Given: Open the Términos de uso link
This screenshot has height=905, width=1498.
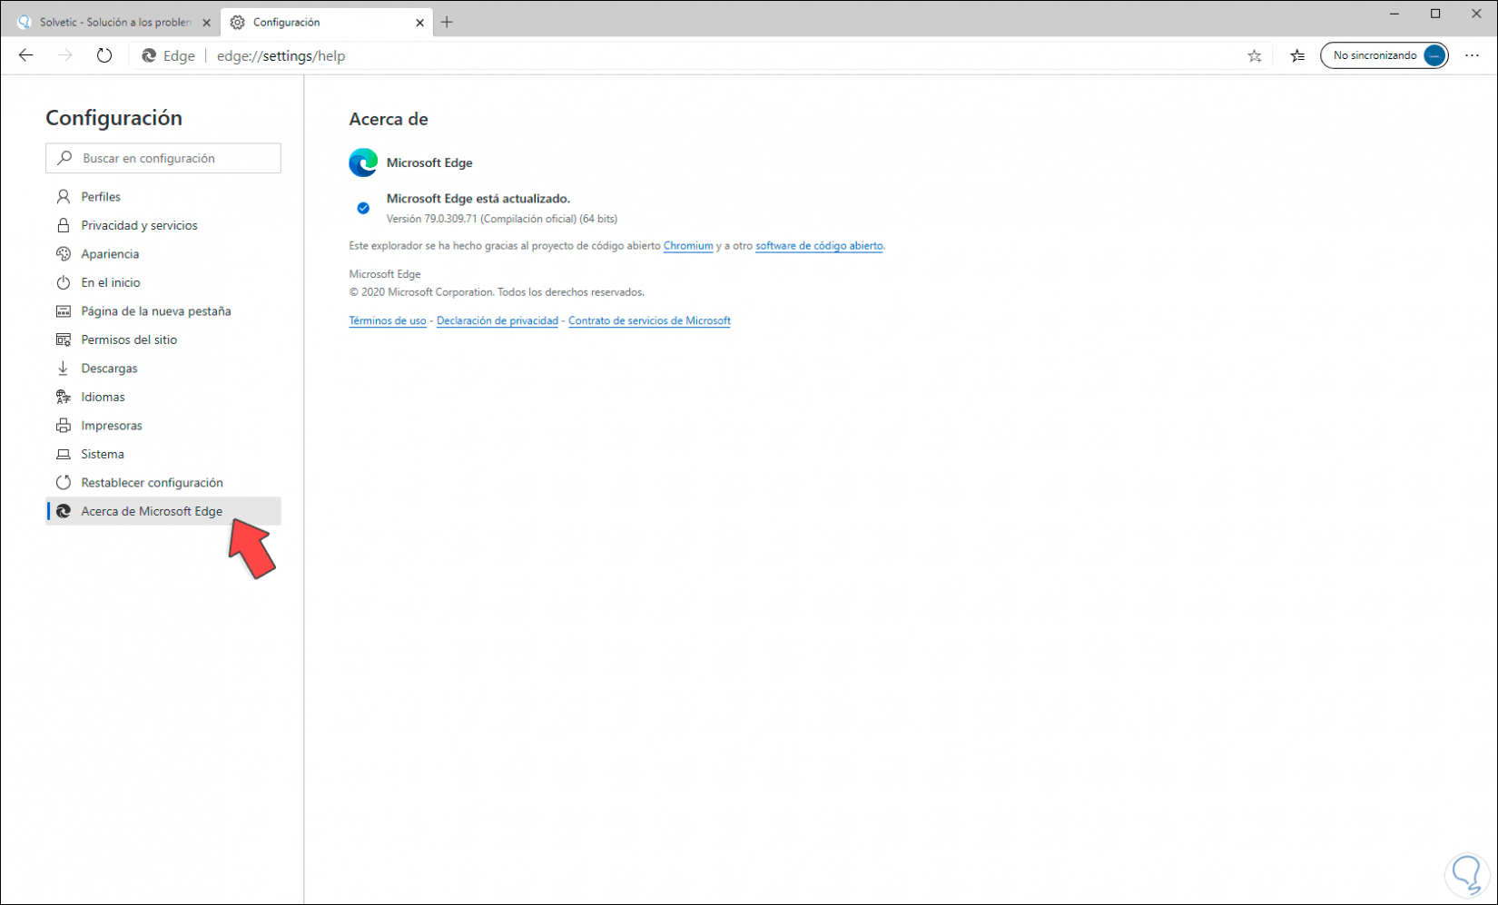Looking at the screenshot, I should [x=388, y=320].
